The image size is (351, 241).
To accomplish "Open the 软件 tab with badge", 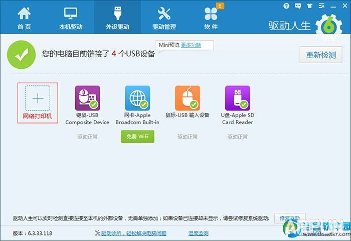I will point(211,18).
